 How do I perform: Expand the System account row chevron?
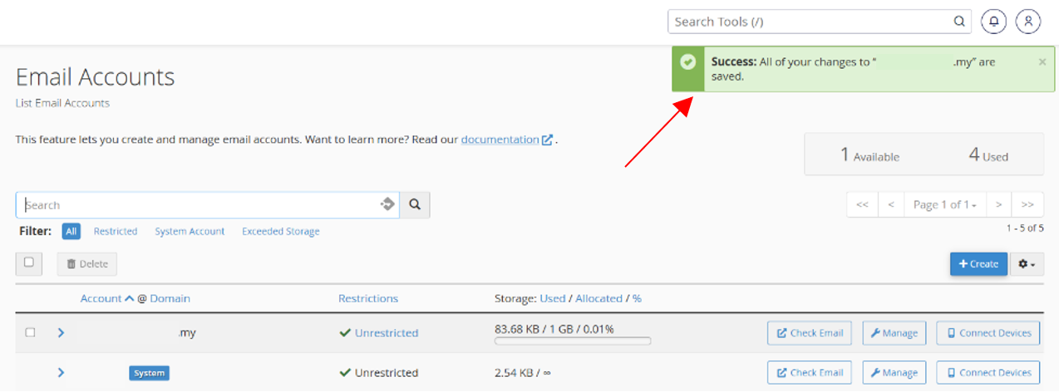tap(61, 373)
